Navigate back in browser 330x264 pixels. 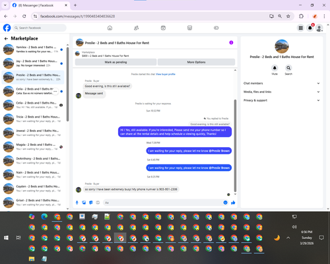pos(6,16)
